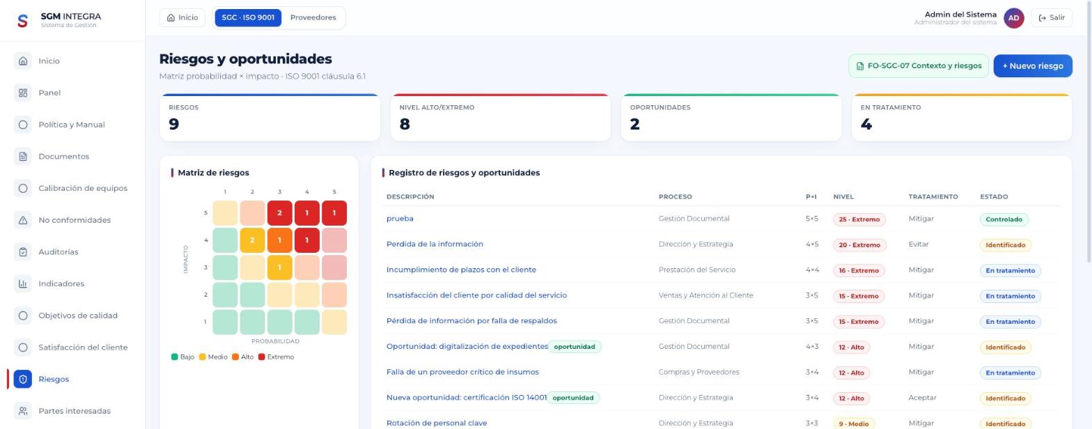Click the Política y Manual circle icon
This screenshot has width=1092, height=429.
(x=23, y=125)
